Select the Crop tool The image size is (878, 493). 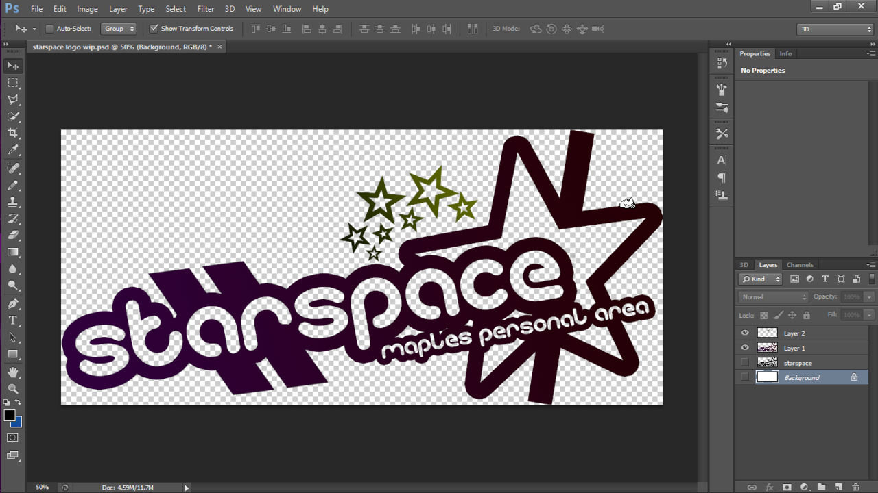click(13, 133)
